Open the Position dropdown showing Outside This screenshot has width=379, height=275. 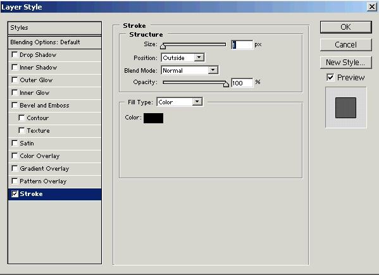(183, 58)
